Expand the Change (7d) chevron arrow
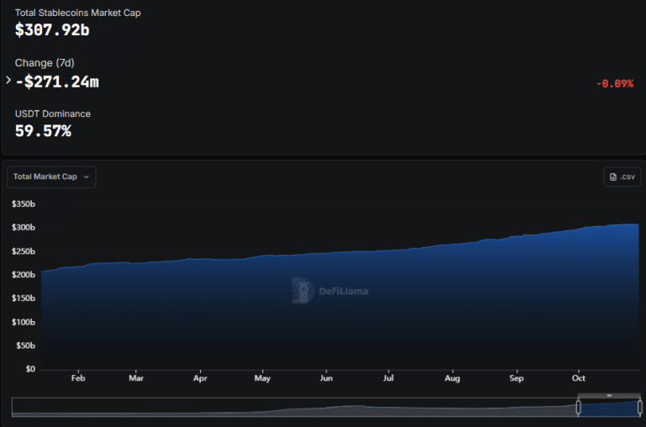The width and height of the screenshot is (646, 427). [x=8, y=80]
